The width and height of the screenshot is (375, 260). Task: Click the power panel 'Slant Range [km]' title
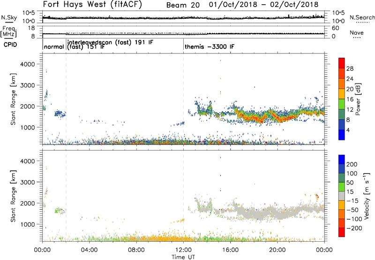13,99
